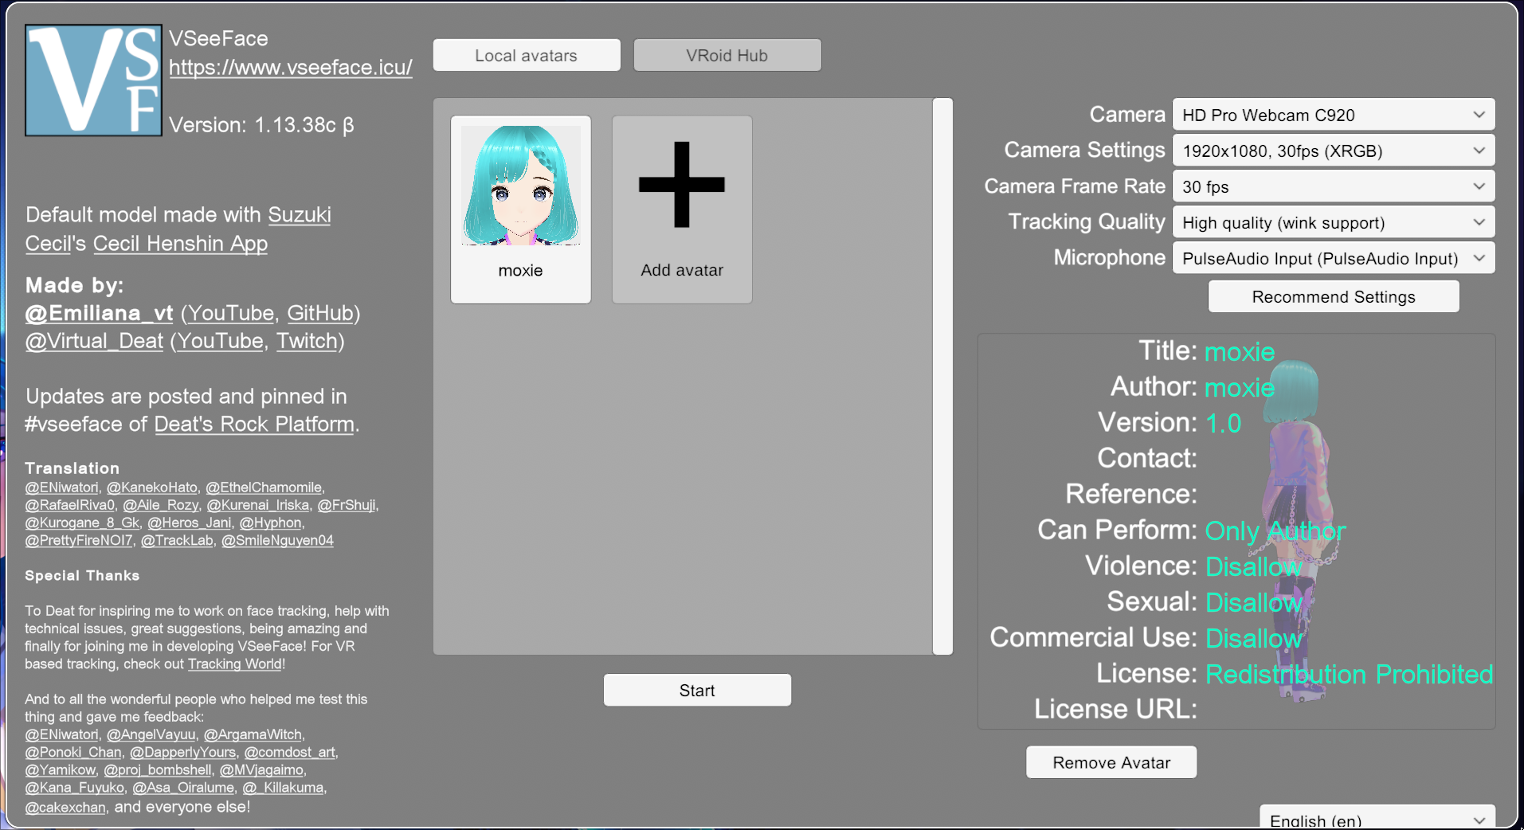This screenshot has height=830, width=1524.
Task: Open the @Virtual_Deat link
Action: coord(94,341)
